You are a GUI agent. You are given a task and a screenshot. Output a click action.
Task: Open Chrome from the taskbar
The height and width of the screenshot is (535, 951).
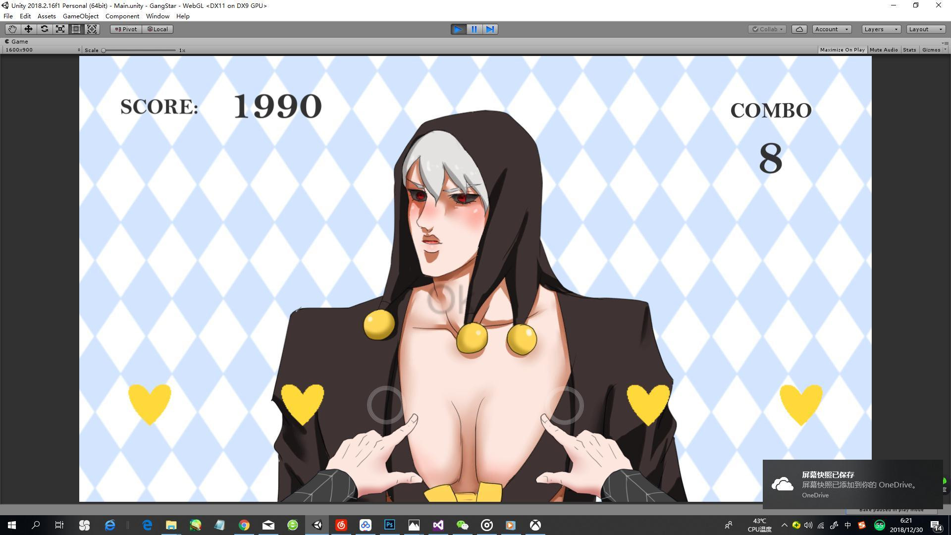pos(244,525)
